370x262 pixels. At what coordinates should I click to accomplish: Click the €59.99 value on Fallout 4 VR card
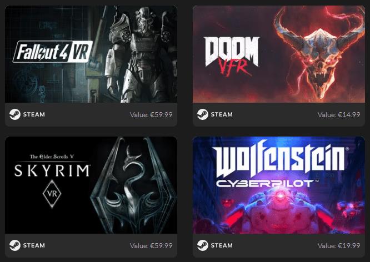pos(161,114)
